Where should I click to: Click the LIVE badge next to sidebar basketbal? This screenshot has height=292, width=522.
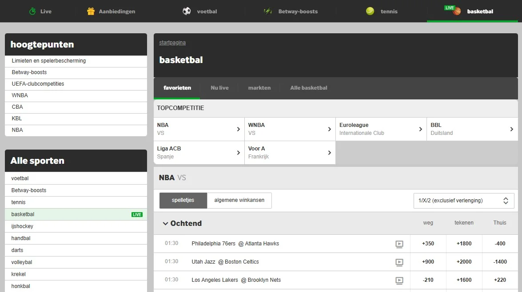137,214
